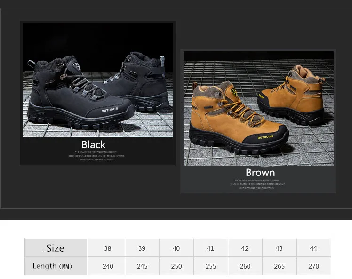Click size 40 in the table
This screenshot has width=352, height=279.
(176, 248)
